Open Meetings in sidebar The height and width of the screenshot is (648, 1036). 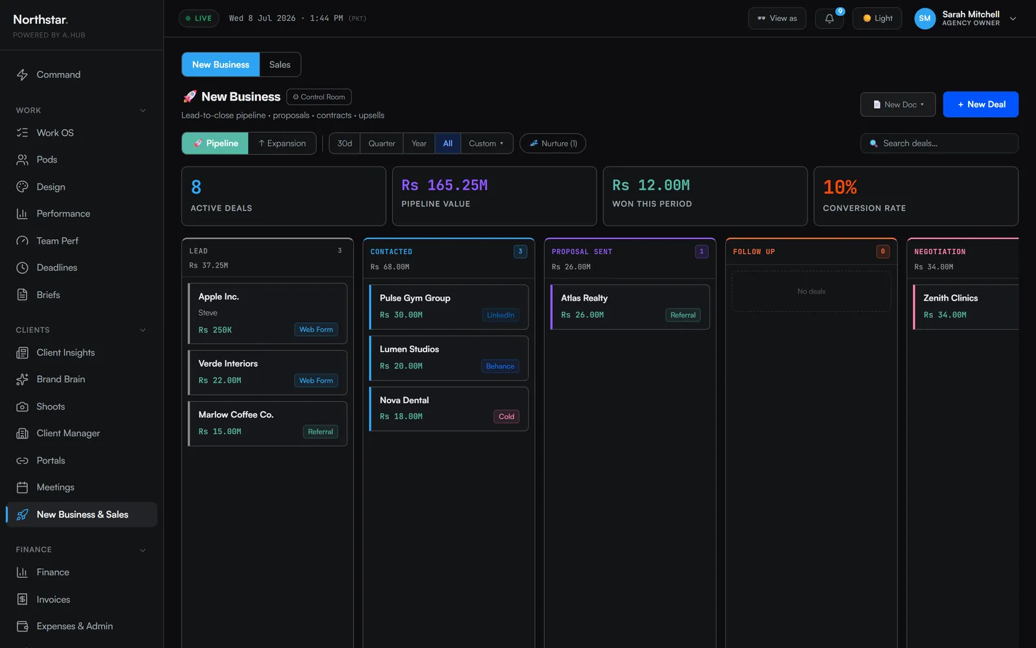point(82,487)
